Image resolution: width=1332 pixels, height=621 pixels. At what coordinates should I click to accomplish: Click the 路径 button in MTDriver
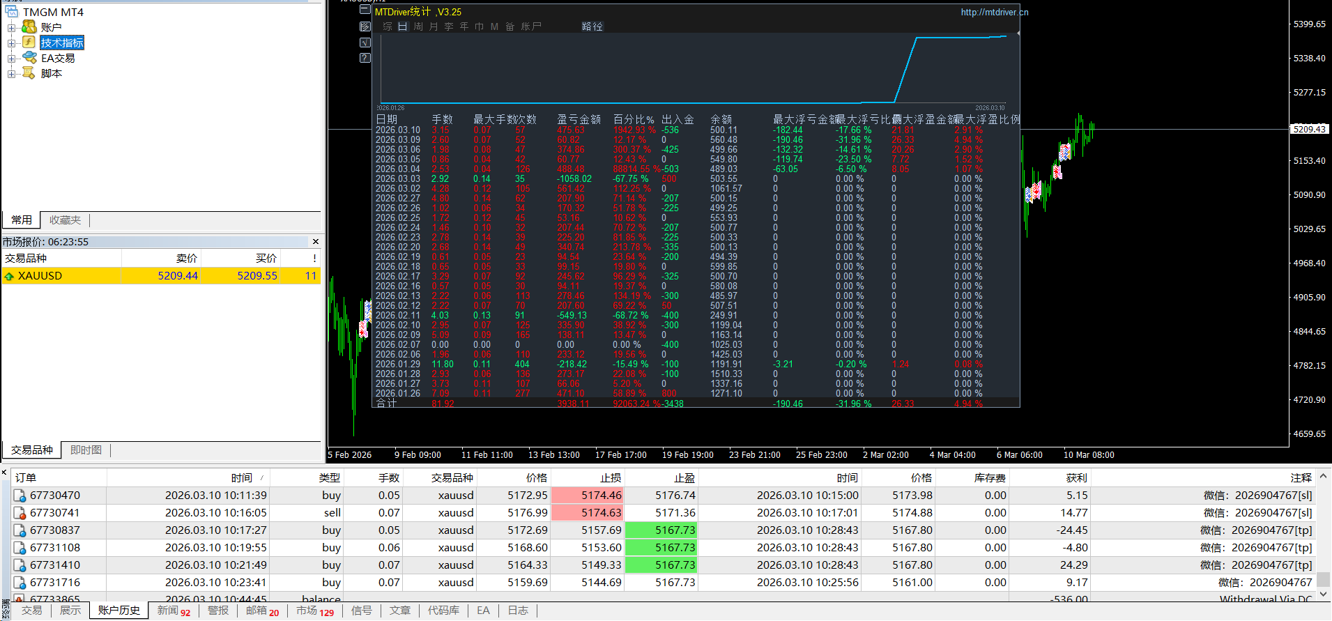592,26
